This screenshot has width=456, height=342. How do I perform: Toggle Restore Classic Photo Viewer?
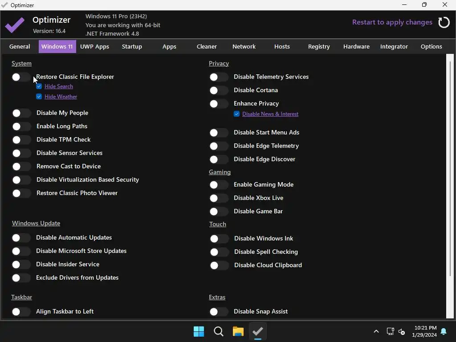tap(21, 193)
